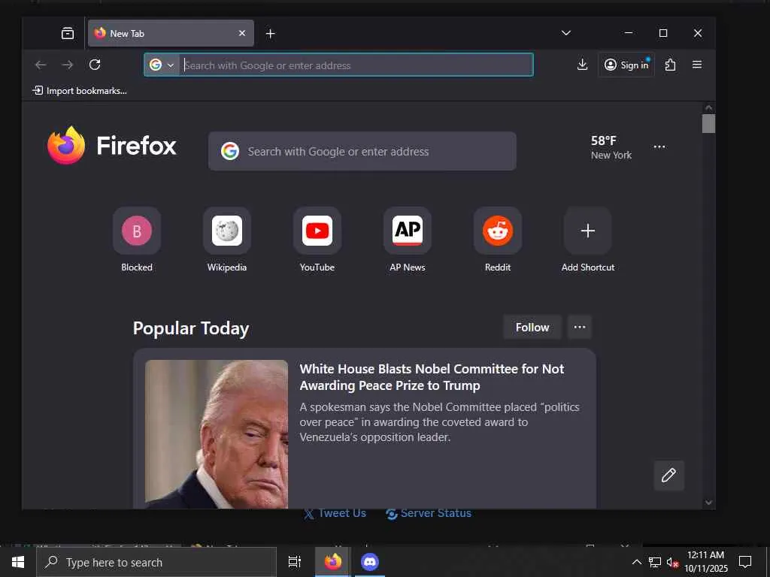Open the Firefox application menu
This screenshot has height=577, width=770.
click(x=697, y=65)
